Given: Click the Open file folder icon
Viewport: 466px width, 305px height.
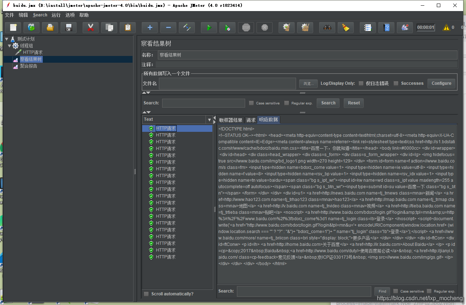Looking at the screenshot, I should tap(50, 27).
